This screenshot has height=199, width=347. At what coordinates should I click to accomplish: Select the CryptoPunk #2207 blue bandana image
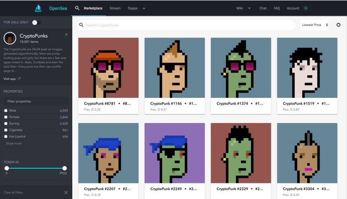coord(108,153)
